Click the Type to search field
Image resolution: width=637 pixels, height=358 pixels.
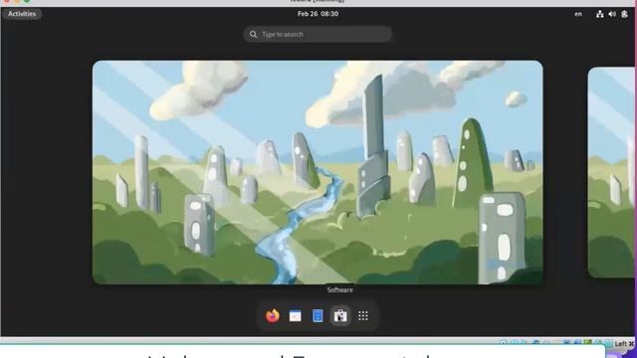318,34
